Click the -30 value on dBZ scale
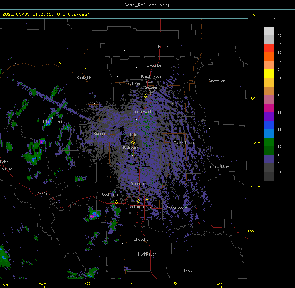This screenshot has width=295, height=288. click(x=280, y=181)
